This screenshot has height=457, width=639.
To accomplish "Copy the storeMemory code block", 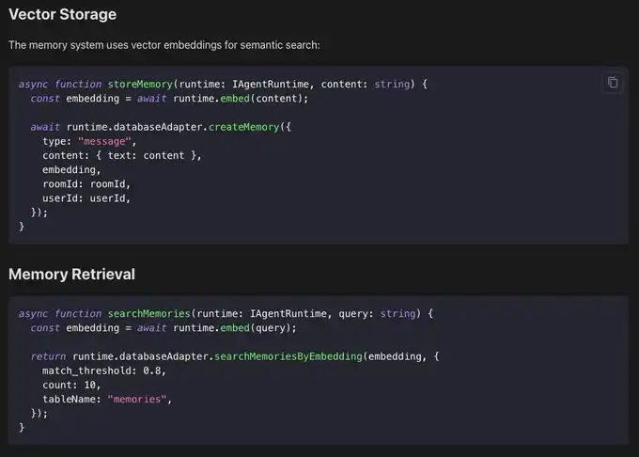I will (613, 83).
